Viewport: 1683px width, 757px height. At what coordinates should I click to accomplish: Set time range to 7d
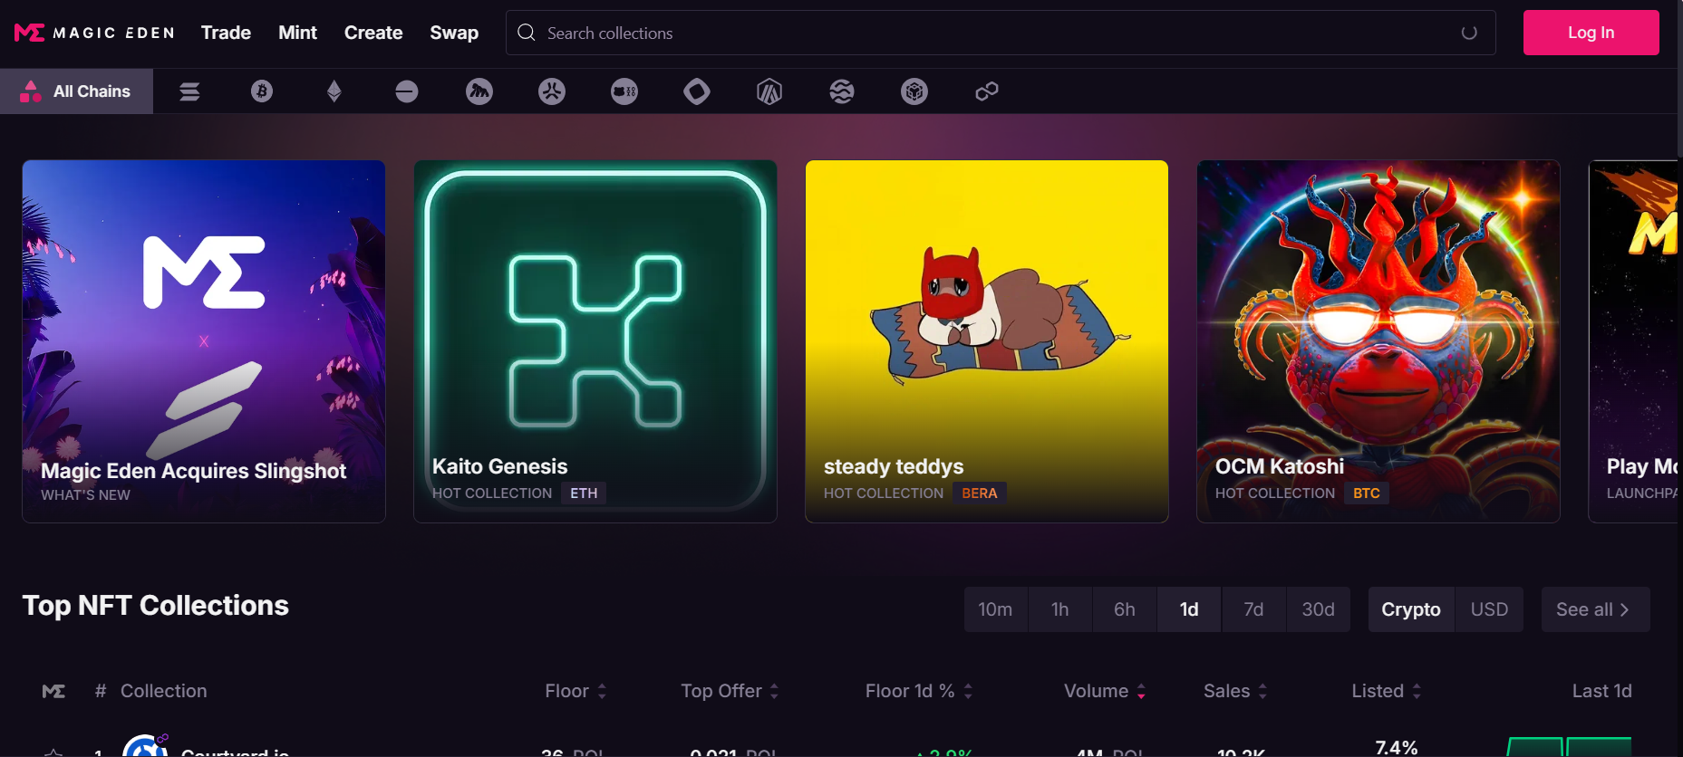pyautogui.click(x=1253, y=609)
